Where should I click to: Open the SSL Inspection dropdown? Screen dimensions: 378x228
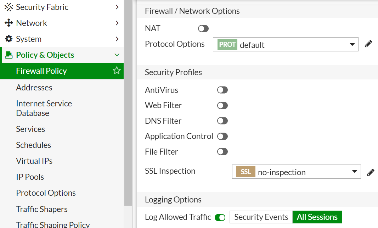coord(296,172)
